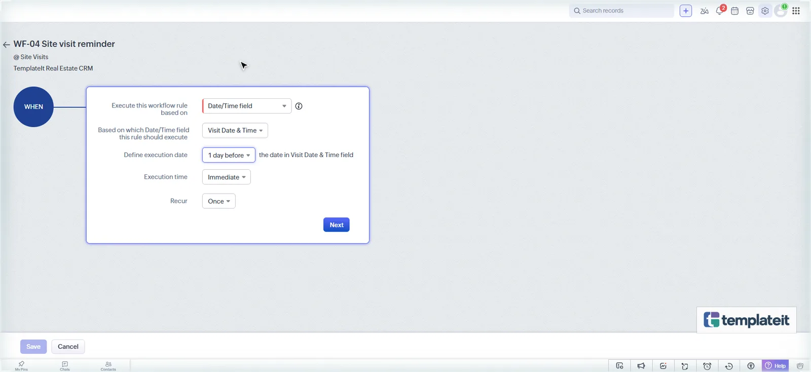Image resolution: width=811 pixels, height=372 pixels.
Task: Cancel the workflow rule editing
Action: click(68, 347)
